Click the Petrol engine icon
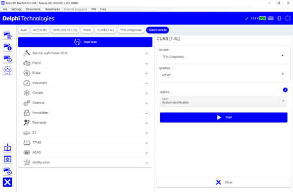 point(27,63)
